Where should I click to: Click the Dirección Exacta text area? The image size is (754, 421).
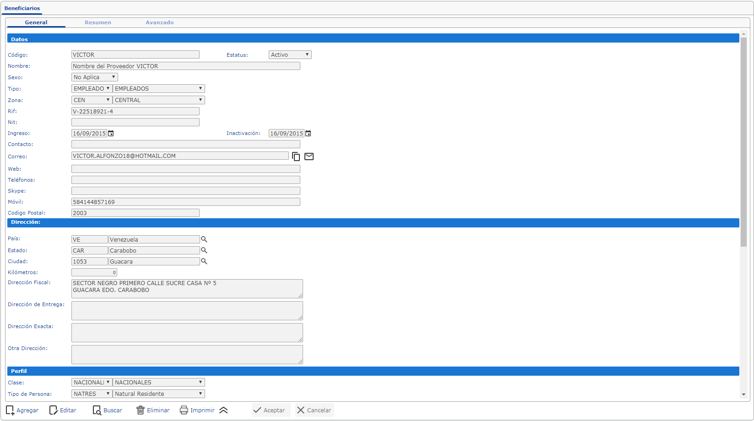187,333
